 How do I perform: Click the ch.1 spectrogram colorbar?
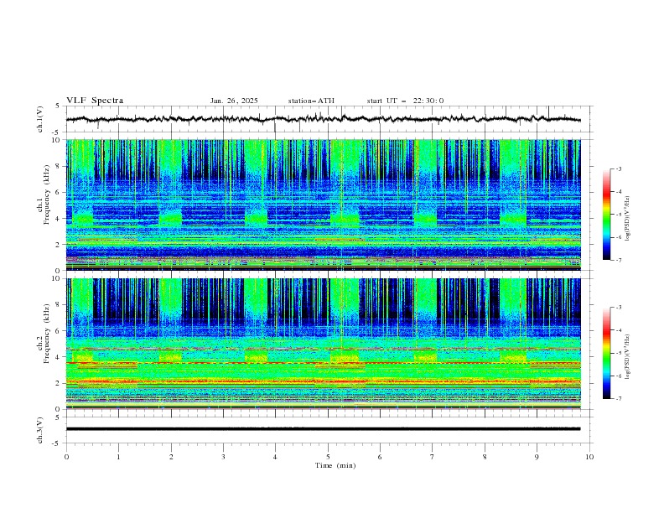[x=606, y=214]
